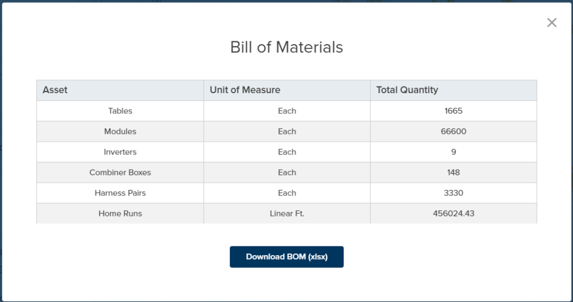The height and width of the screenshot is (302, 573).
Task: Select the Harness Pairs asset cell
Action: (x=120, y=193)
